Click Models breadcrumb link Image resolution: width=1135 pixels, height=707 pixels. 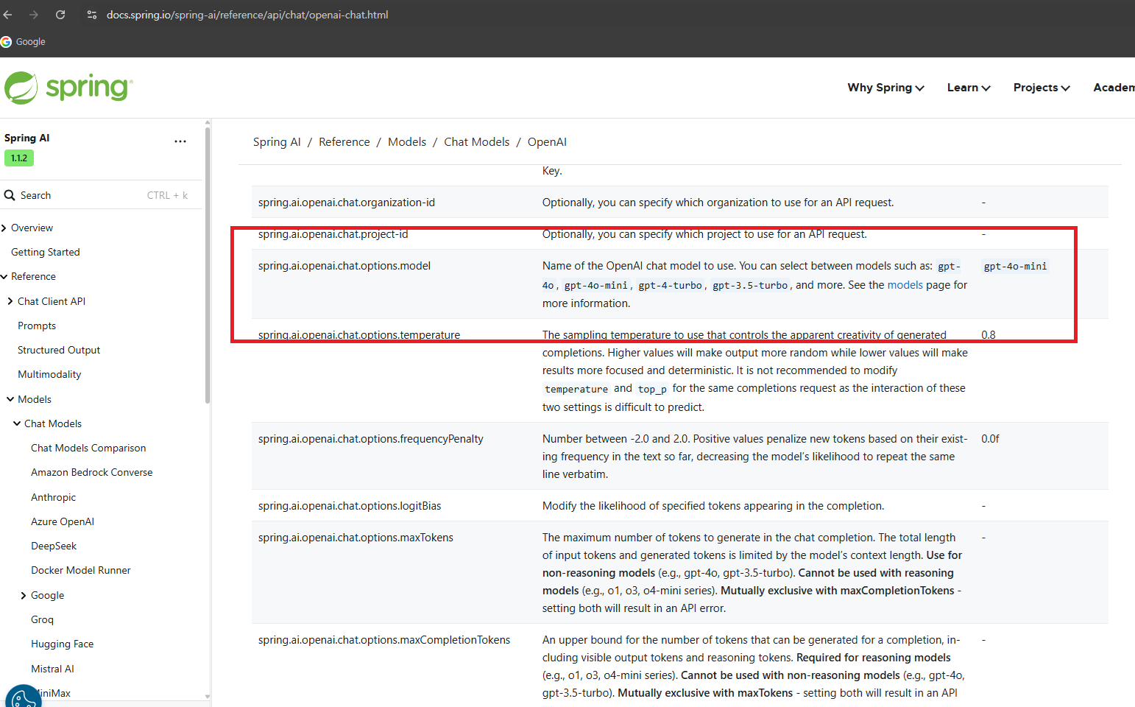coord(407,142)
